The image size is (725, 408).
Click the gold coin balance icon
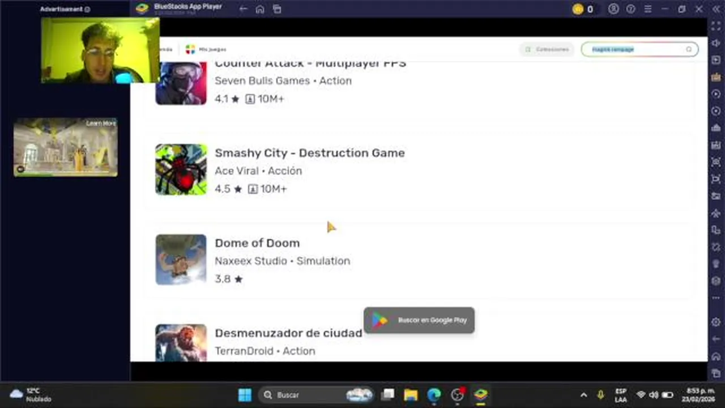pos(578,9)
